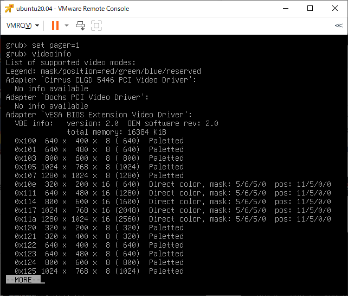Click the 0x111 640x480x16 mode row
The width and height of the screenshot is (348, 296).
(x=173, y=193)
